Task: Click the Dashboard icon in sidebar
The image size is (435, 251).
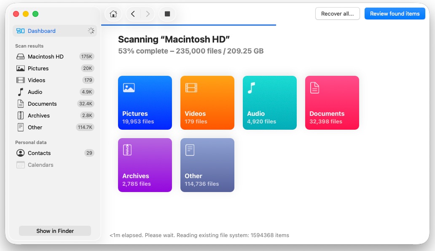Action: point(20,31)
